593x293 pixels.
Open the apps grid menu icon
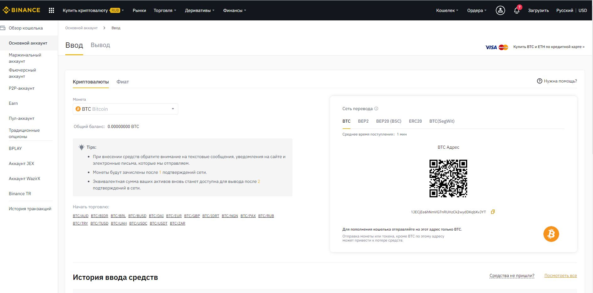tap(51, 10)
